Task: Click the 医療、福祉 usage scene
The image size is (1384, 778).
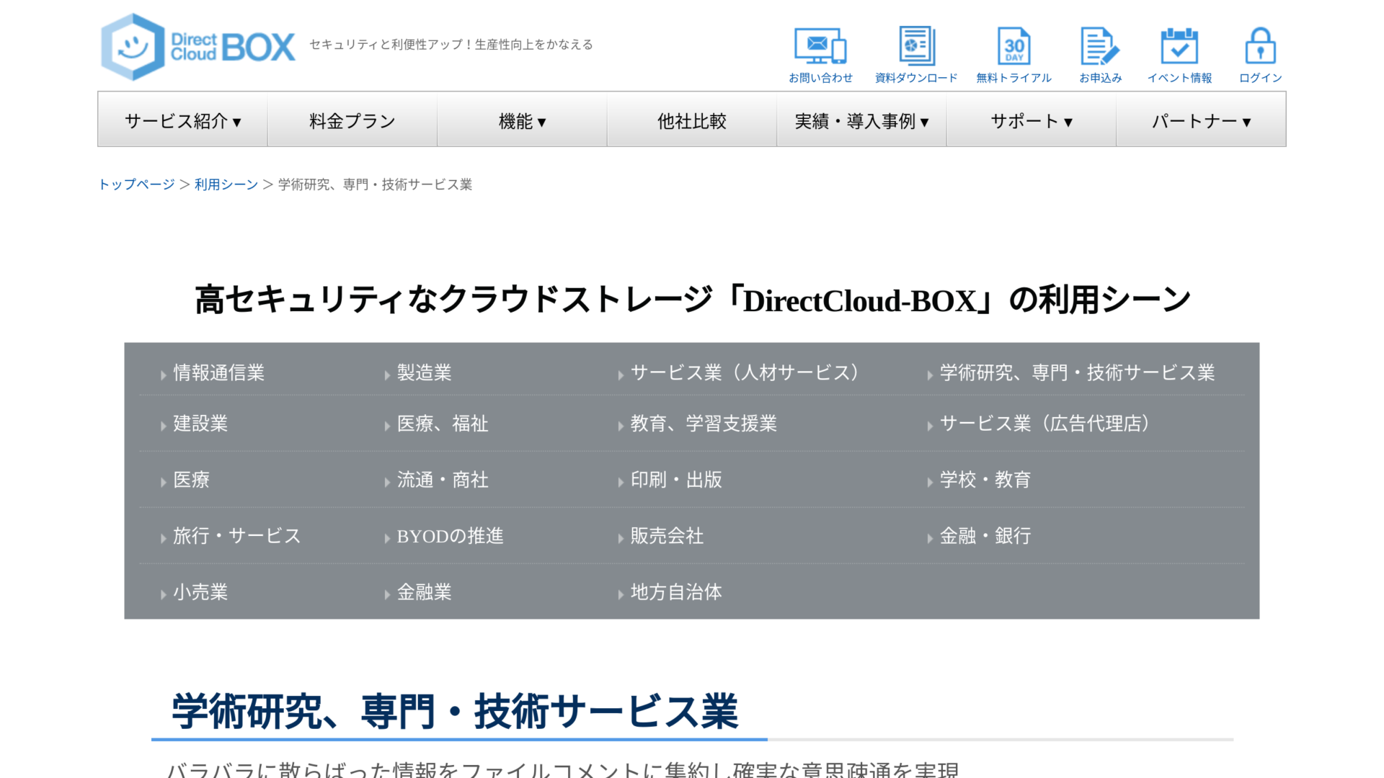Action: tap(442, 424)
